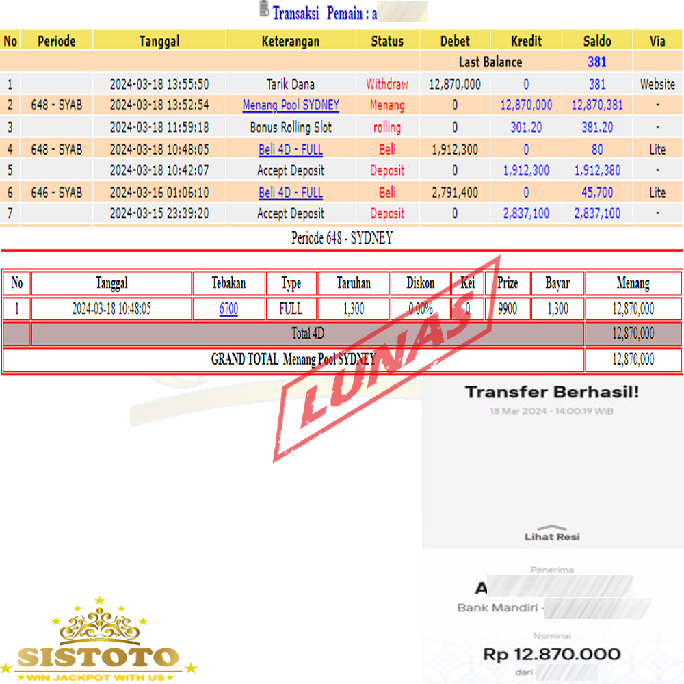Open Beli 4D - FULL link for period 648
The height and width of the screenshot is (684, 684).
point(291,149)
